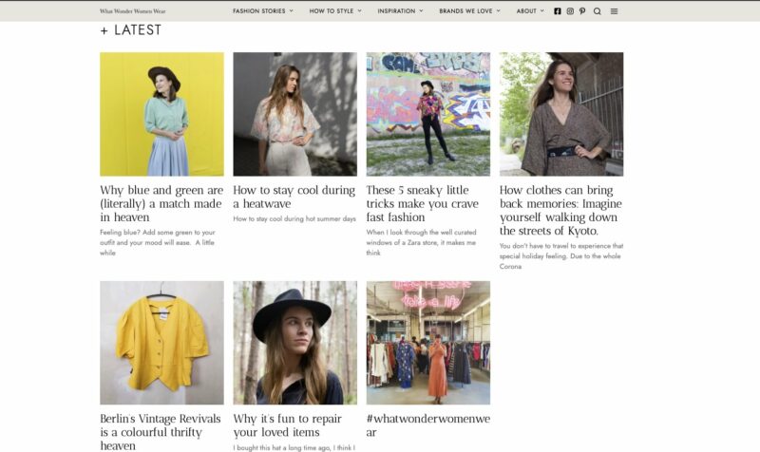Expand the Fashion Stories dropdown arrow
The height and width of the screenshot is (452, 760).
[292, 10]
